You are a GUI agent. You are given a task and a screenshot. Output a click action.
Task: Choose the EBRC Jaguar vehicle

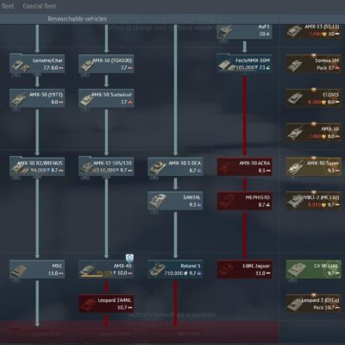coord(244,269)
